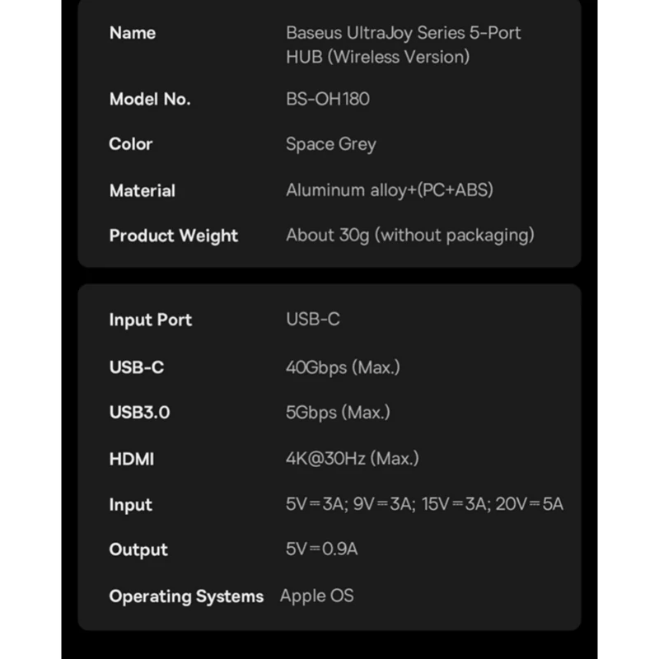The image size is (659, 659).
Task: Click the Apple OS operating system value
Action: [316, 596]
